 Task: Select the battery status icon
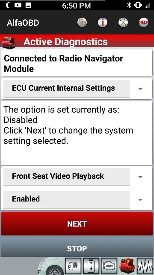pyautogui.click(x=91, y=266)
